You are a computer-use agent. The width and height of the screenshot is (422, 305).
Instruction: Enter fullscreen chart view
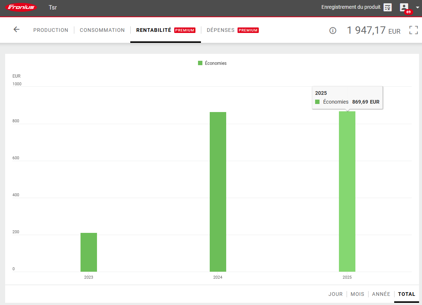point(413,30)
